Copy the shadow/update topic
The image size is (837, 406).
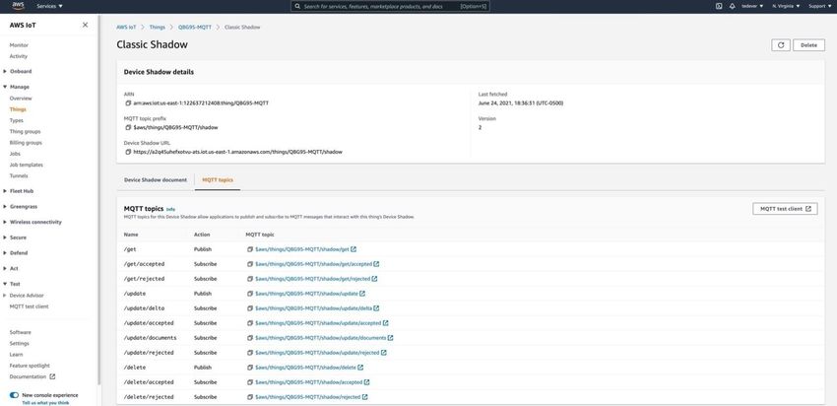[x=250, y=294]
